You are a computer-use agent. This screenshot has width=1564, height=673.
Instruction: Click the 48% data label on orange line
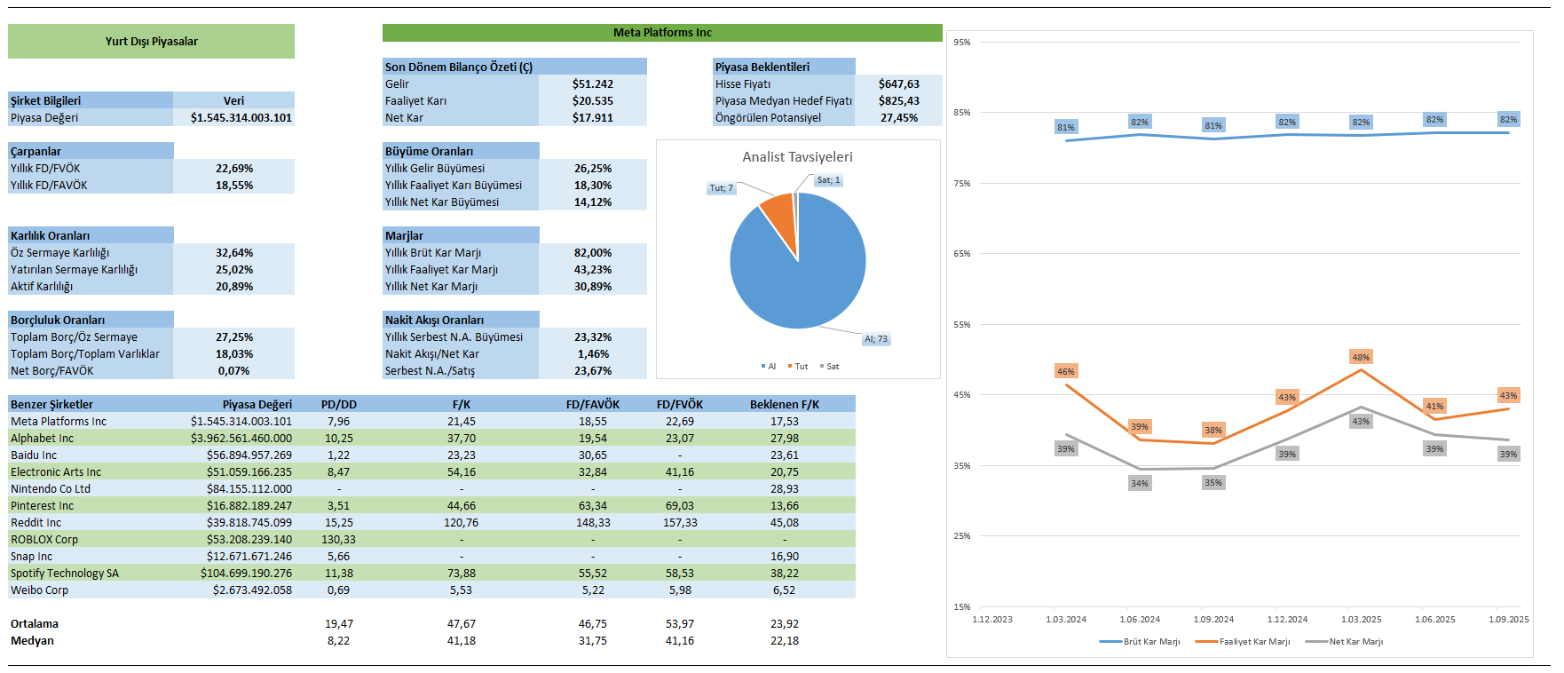point(1360,357)
